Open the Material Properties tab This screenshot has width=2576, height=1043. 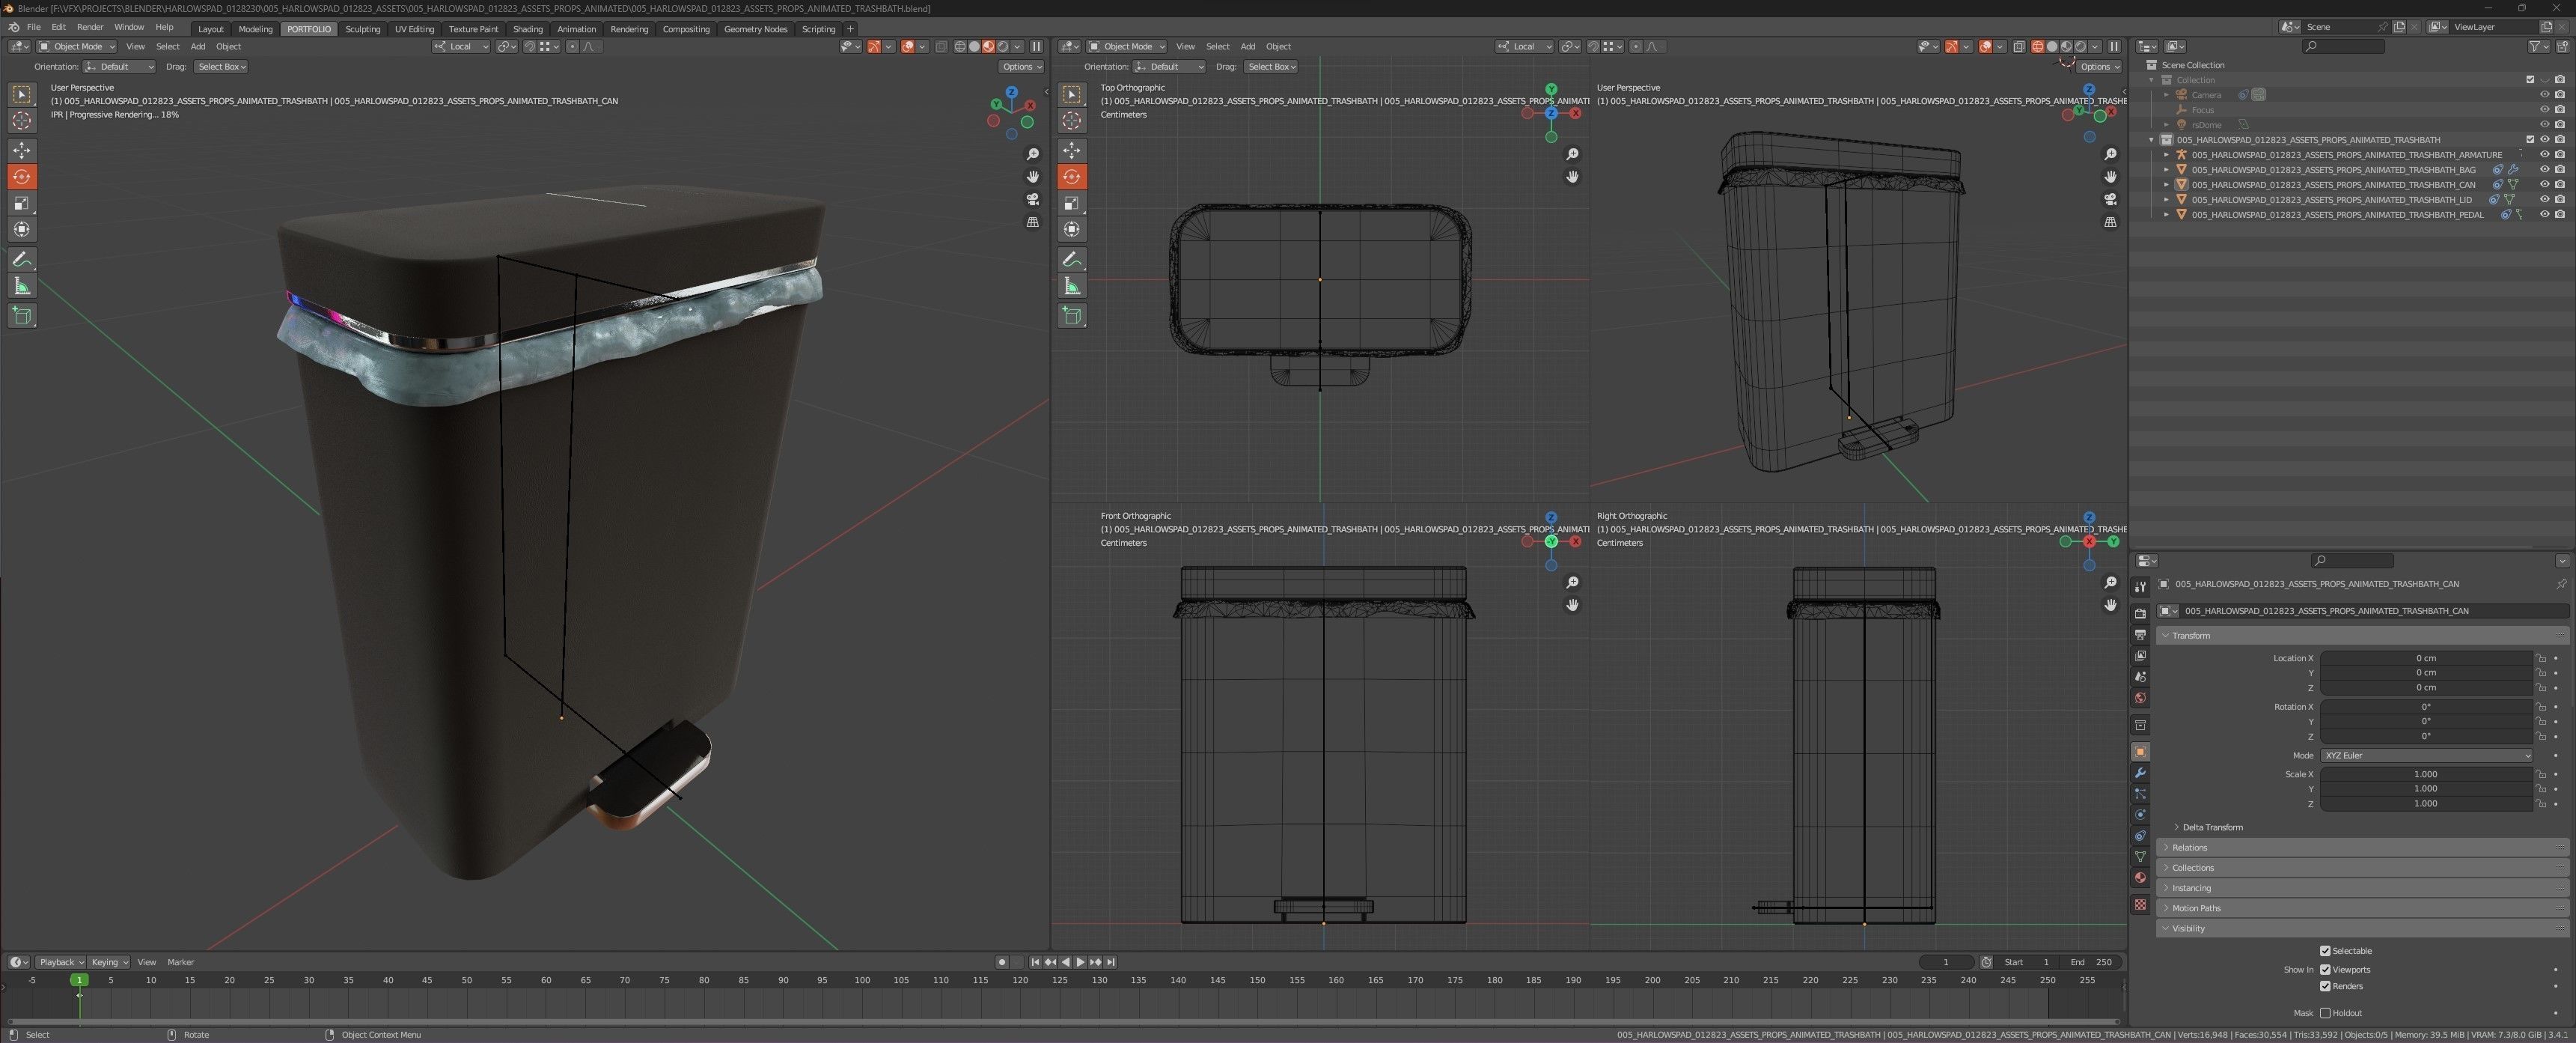tap(2140, 877)
